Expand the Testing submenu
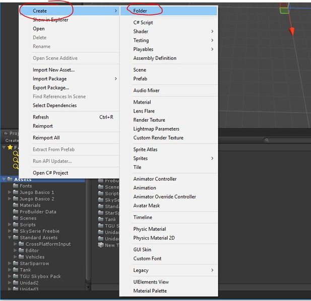This screenshot has height=301, width=311. [x=212, y=40]
